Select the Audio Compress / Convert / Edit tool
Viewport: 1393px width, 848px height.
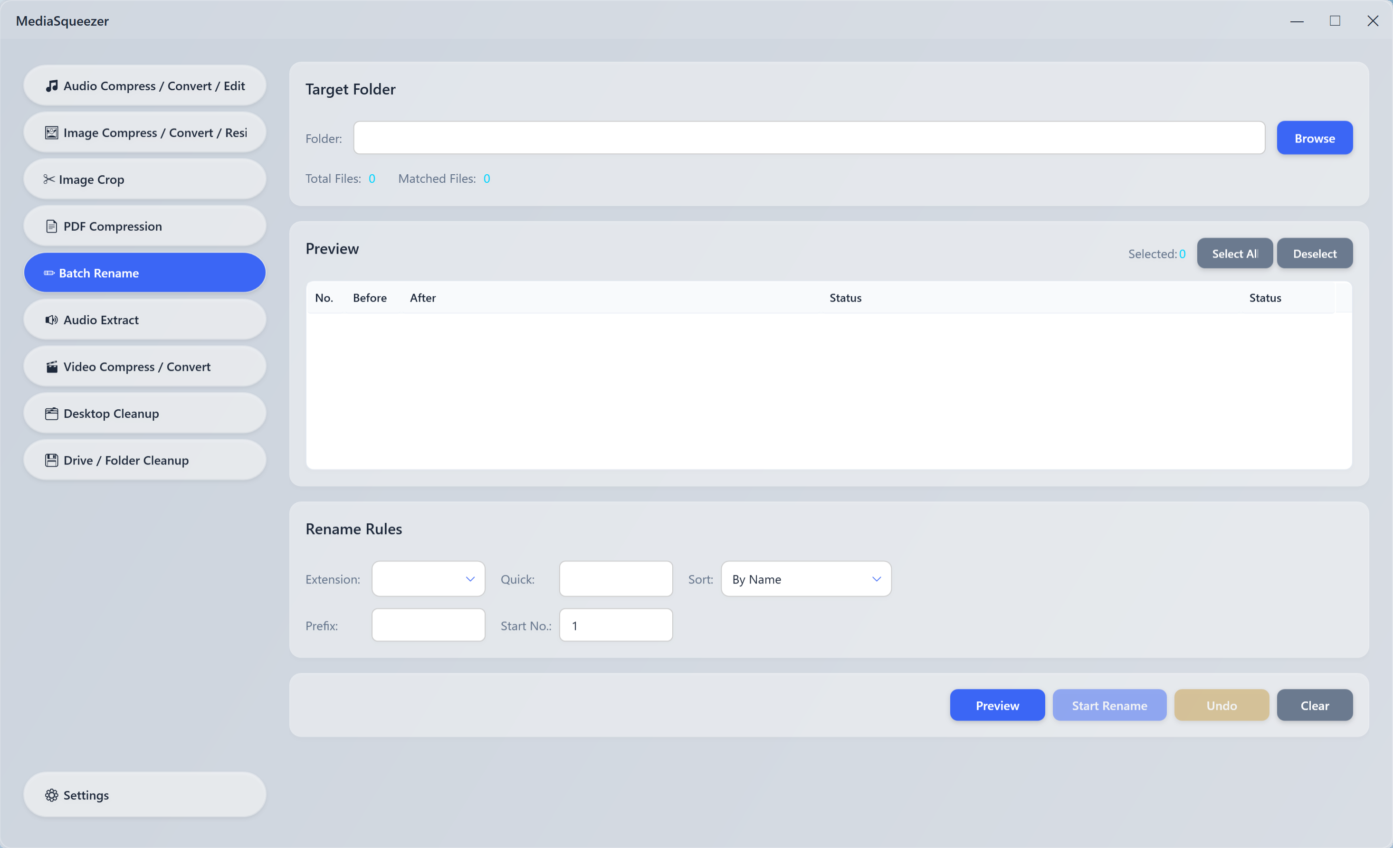point(144,85)
